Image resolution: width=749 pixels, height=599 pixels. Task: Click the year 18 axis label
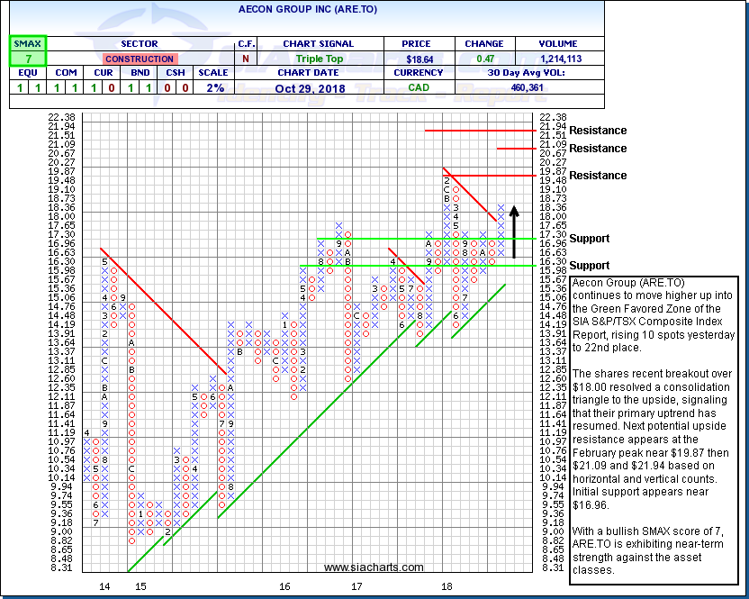point(447,585)
